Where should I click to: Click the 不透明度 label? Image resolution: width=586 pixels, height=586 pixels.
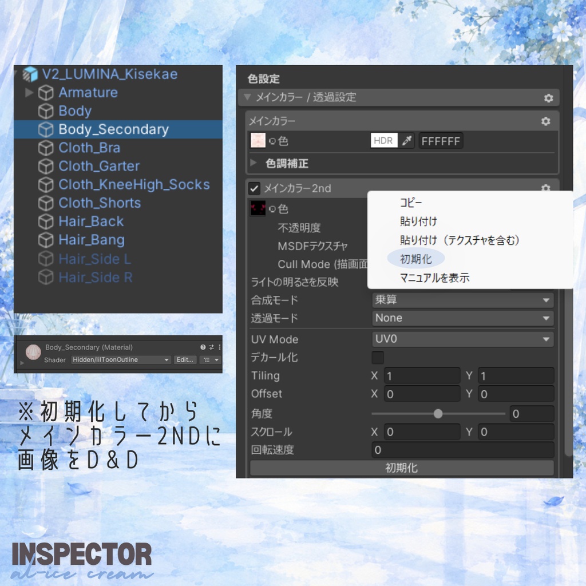(x=299, y=228)
